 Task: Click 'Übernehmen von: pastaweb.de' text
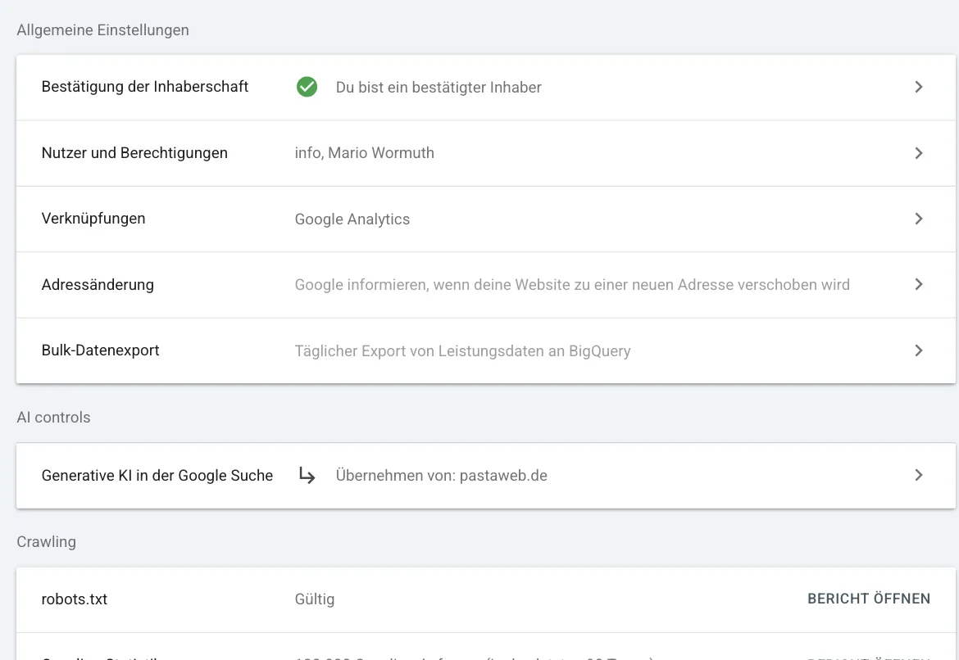[442, 476]
